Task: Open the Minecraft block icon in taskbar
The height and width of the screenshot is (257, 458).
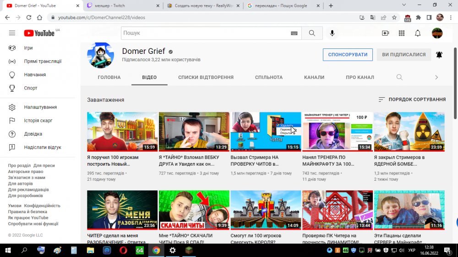Action: click(189, 250)
